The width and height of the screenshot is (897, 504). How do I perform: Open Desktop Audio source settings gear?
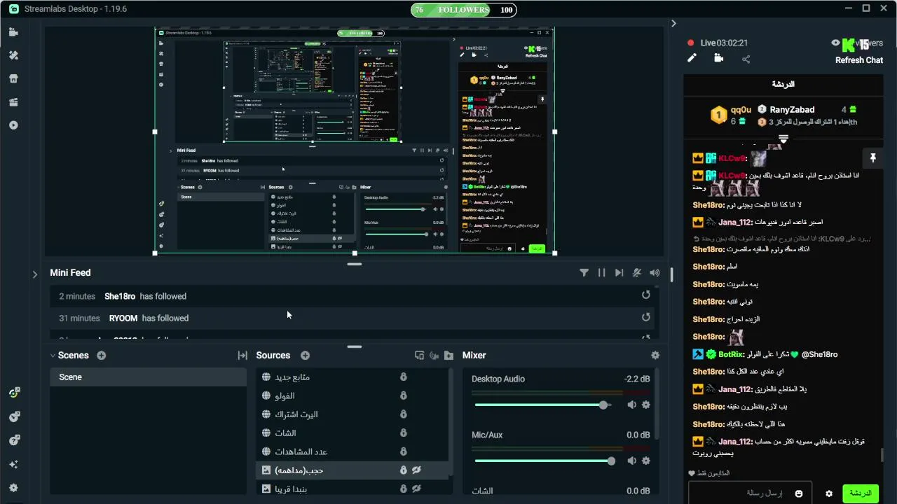(646, 405)
